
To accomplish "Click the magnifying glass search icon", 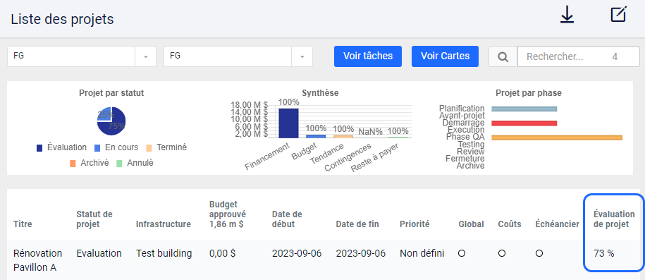I will tap(503, 56).
